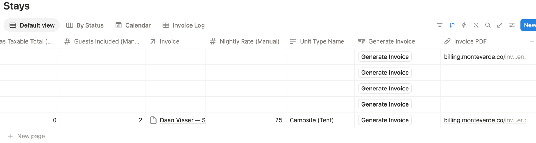The image size is (536, 143).
Task: Click Generate Invoice in Campsite (Tent) row
Action: pos(385,120)
